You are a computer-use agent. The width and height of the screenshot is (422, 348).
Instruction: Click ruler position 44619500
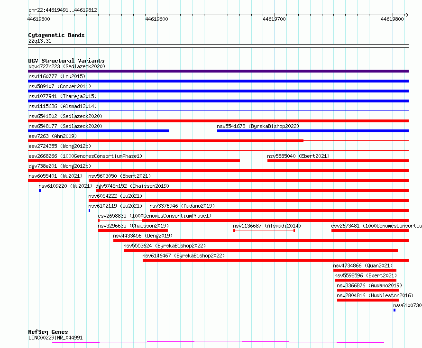tap(39, 19)
